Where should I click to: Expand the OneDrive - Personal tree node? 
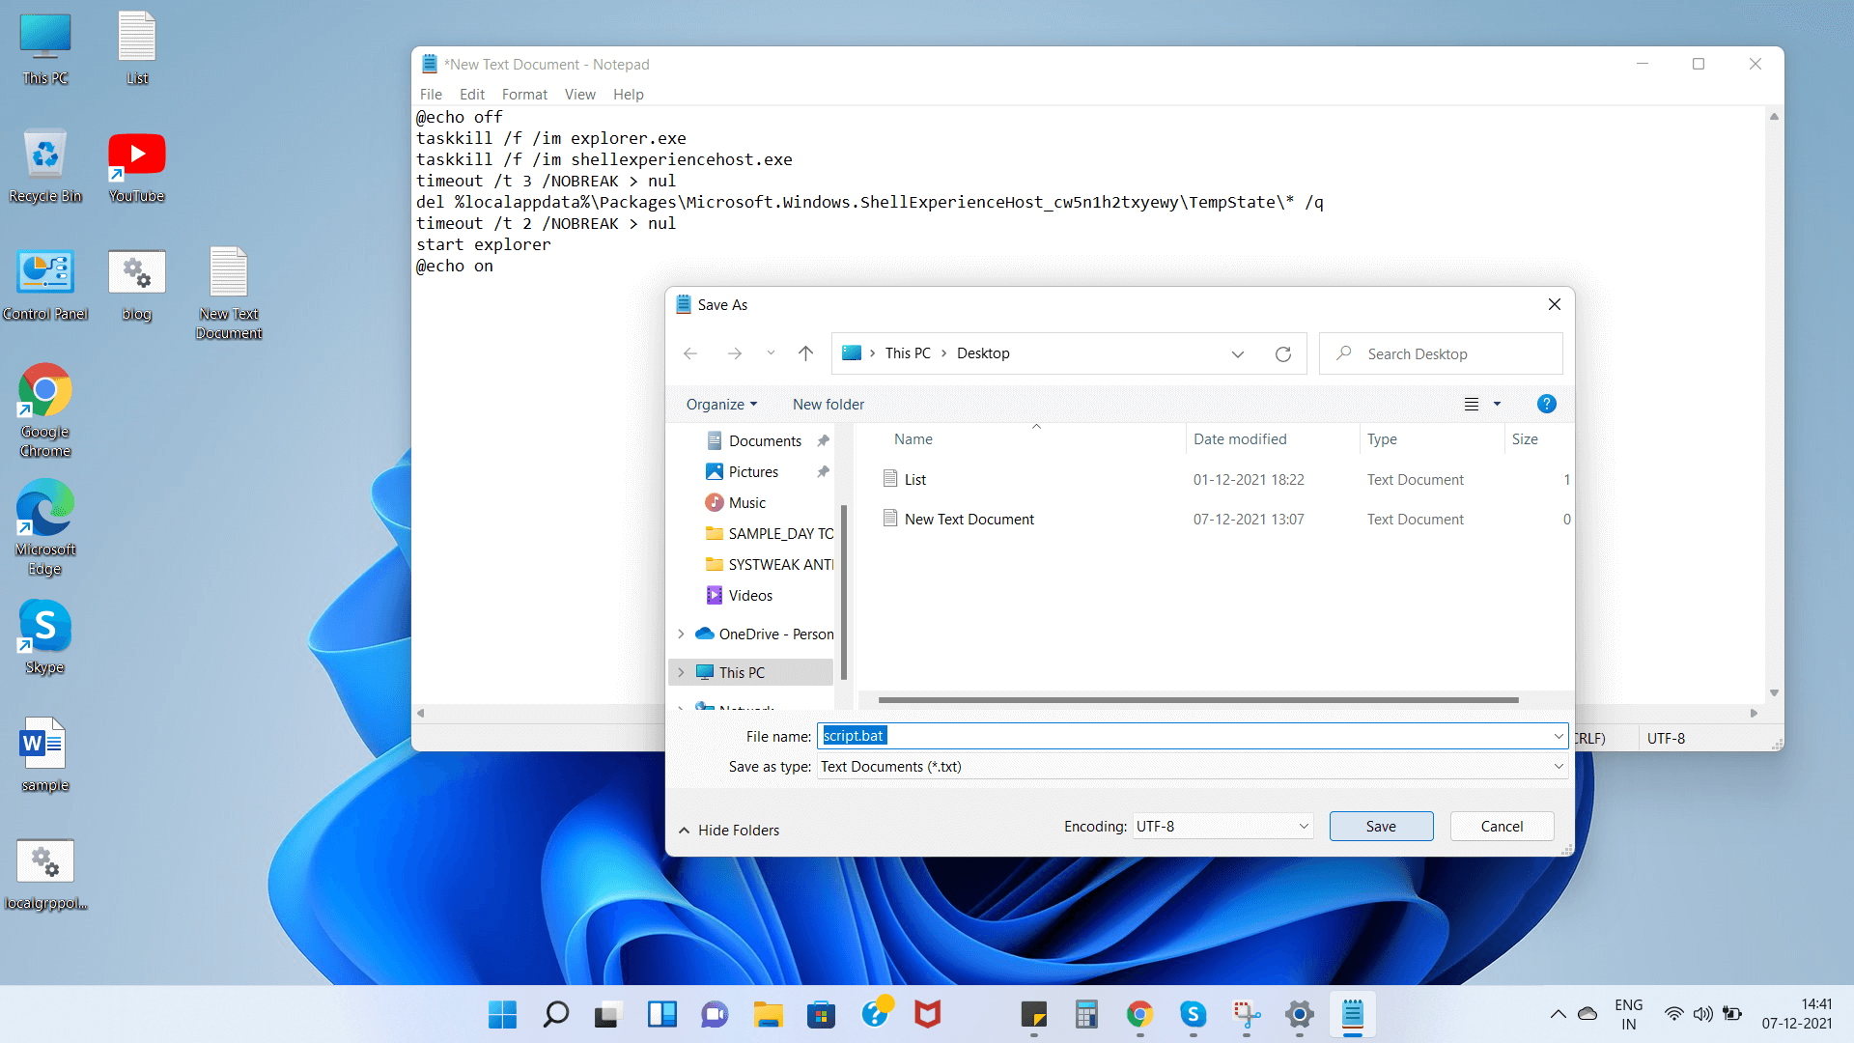[x=681, y=634]
